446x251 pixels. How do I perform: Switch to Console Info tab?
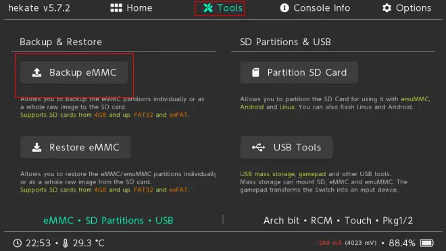tap(315, 8)
